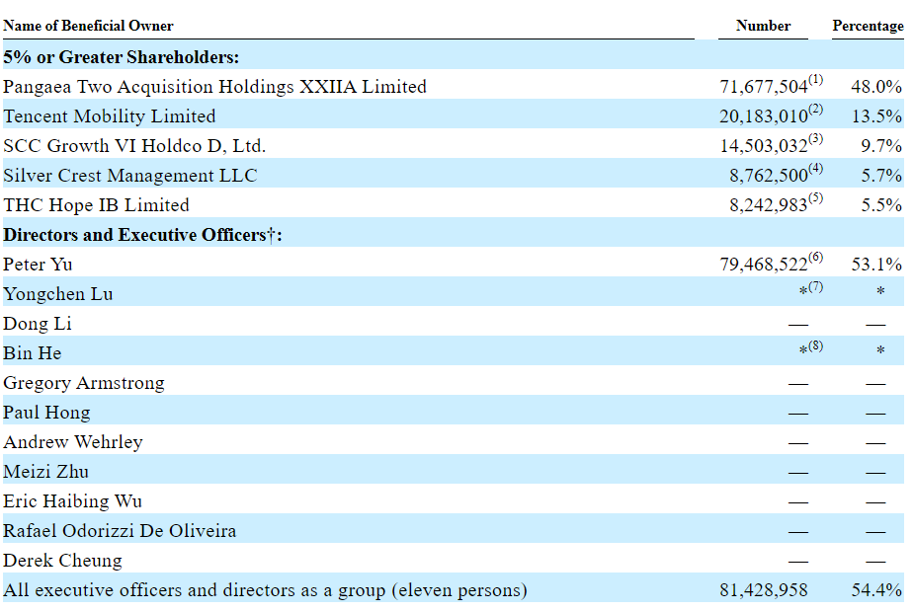Select the Percentage column header

pos(868,26)
